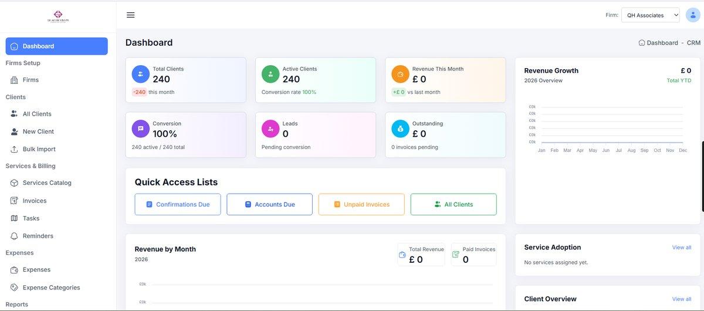Click the Active Clients green icon
The width and height of the screenshot is (704, 311).
click(x=270, y=74)
